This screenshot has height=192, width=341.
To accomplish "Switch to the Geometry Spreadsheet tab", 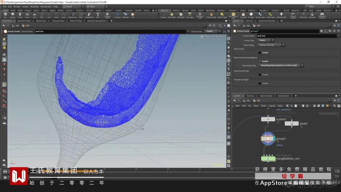I will 96,21.
